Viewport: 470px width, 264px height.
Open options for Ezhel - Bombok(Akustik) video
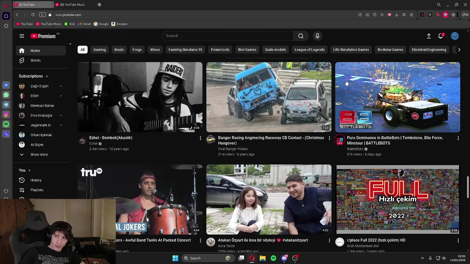[x=200, y=138]
